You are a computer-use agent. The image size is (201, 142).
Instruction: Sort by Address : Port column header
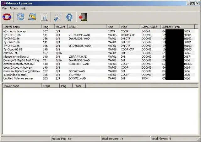pos(178,27)
